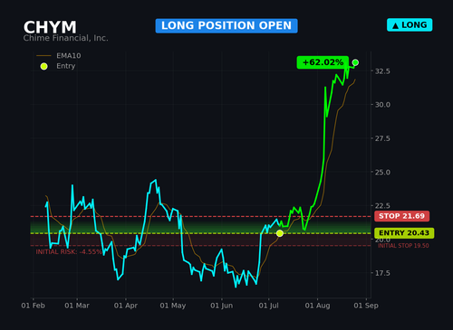Click the INITIAL RISK: -4.55% text
453x330 pixels.
[69, 252]
